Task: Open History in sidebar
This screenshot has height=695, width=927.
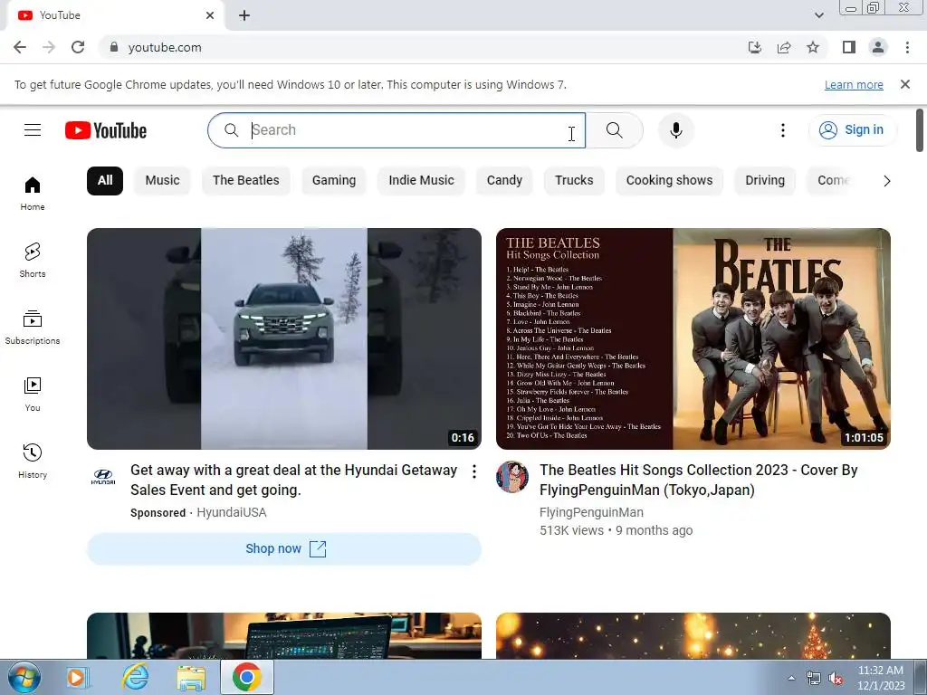Action: [x=33, y=461]
